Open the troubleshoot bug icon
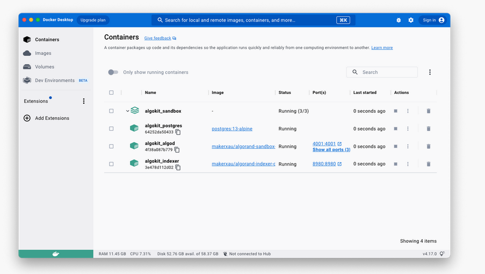The image size is (485, 274). (x=399, y=20)
